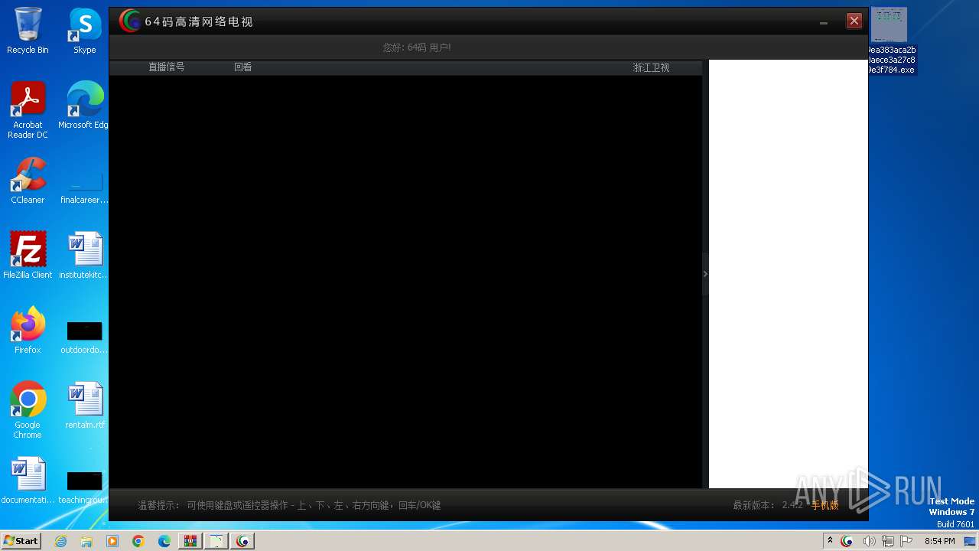The image size is (979, 551).
Task: Show hidden system tray icons
Action: 830,541
